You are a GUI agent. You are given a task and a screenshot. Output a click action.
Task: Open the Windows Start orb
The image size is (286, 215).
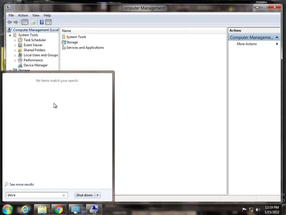(x=8, y=209)
